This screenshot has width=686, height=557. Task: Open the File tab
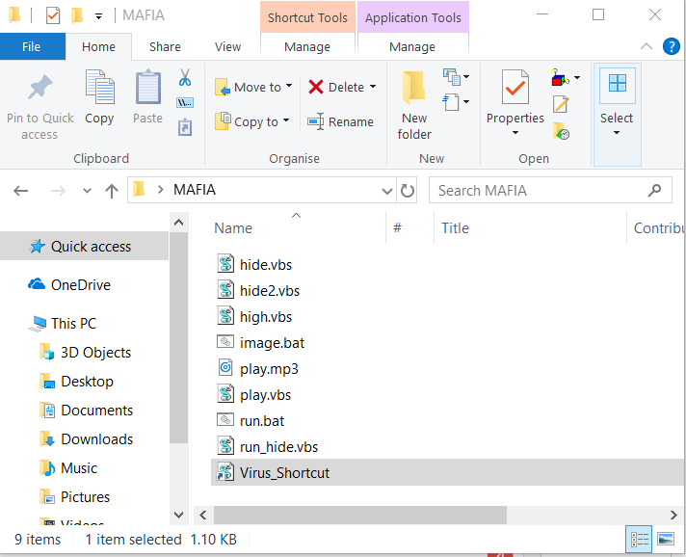[32, 46]
